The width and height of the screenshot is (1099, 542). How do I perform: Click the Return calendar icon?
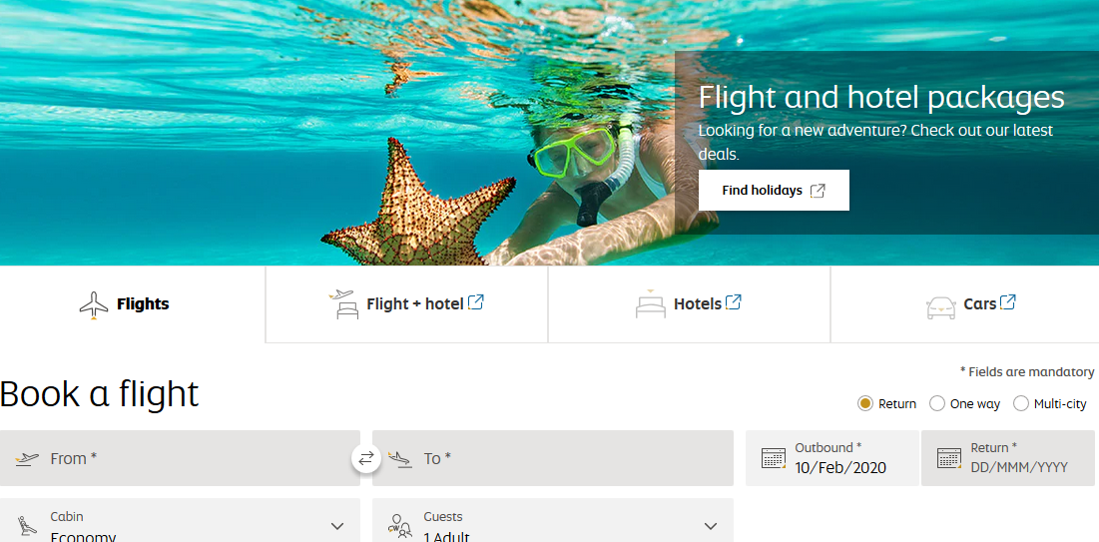(x=949, y=458)
